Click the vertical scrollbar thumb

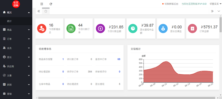point(221,25)
